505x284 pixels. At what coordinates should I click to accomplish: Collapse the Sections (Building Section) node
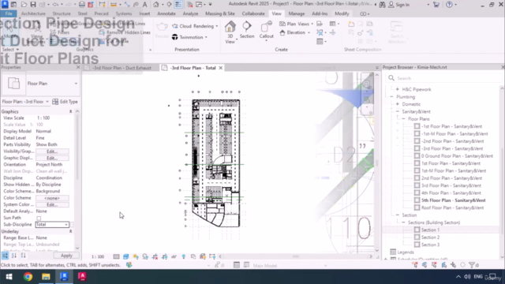pos(403,222)
